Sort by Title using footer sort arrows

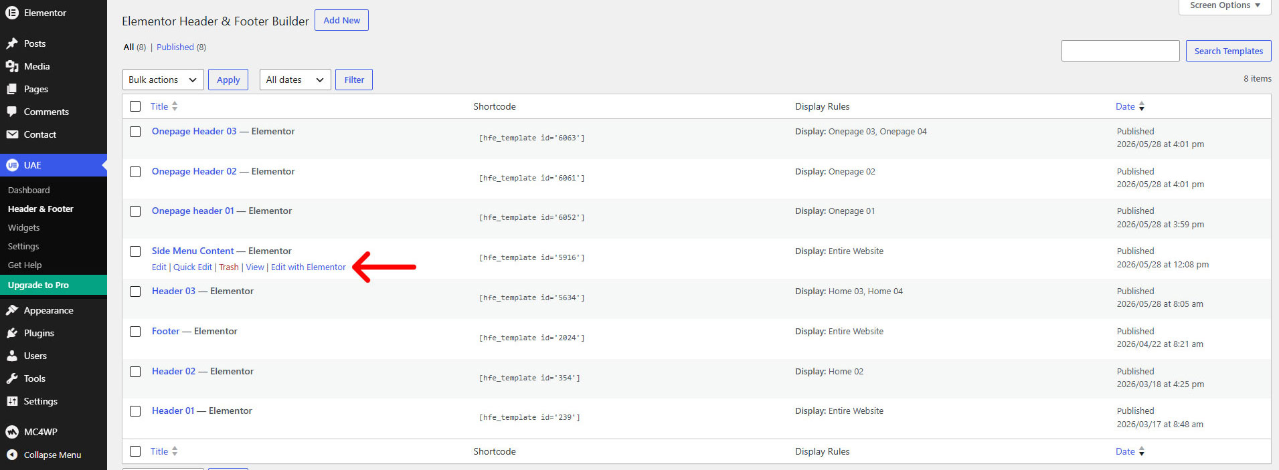coord(175,451)
